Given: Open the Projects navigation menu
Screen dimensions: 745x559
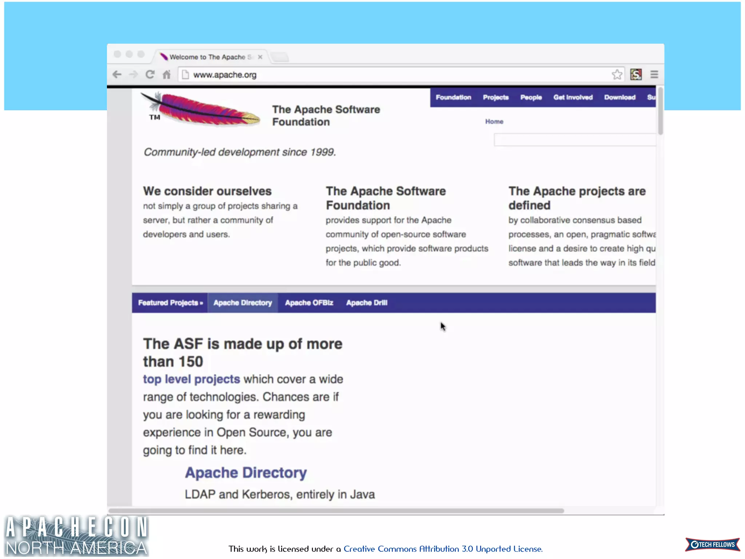Looking at the screenshot, I should pyautogui.click(x=495, y=98).
